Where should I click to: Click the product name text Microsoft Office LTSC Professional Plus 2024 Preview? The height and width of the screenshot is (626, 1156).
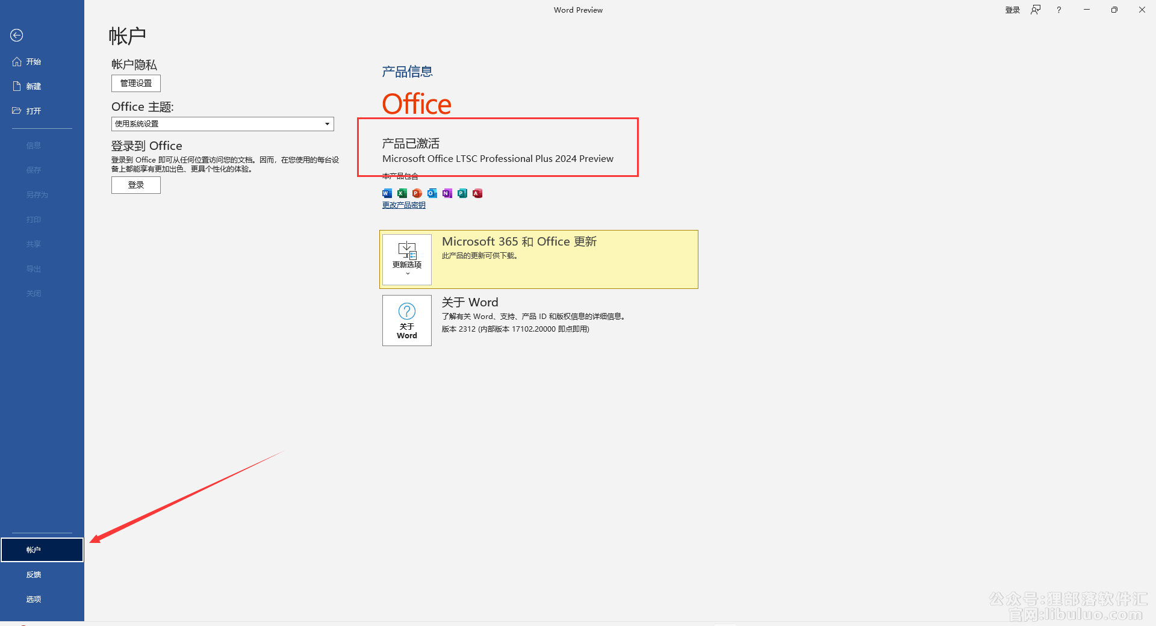498,159
